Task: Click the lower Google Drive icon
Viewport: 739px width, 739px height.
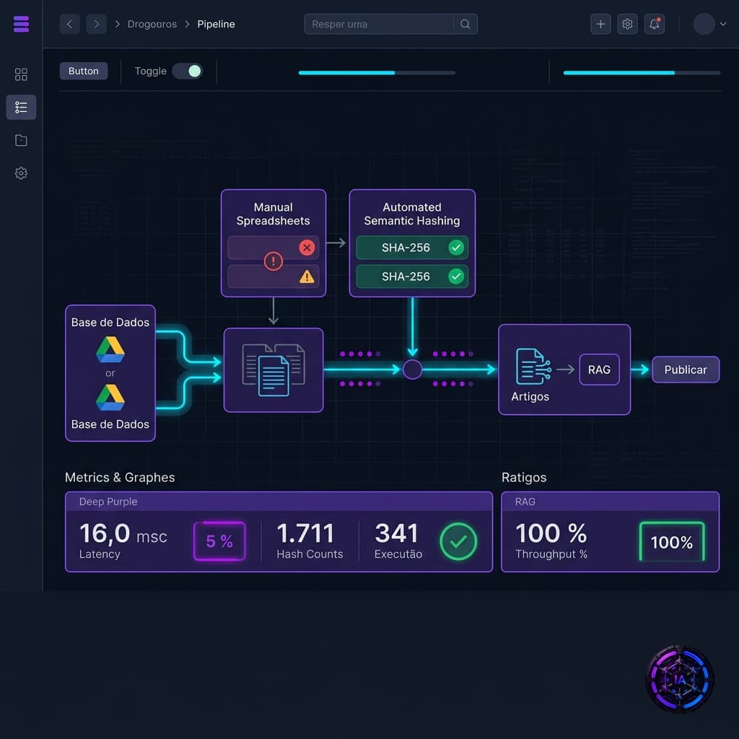Action: point(110,398)
